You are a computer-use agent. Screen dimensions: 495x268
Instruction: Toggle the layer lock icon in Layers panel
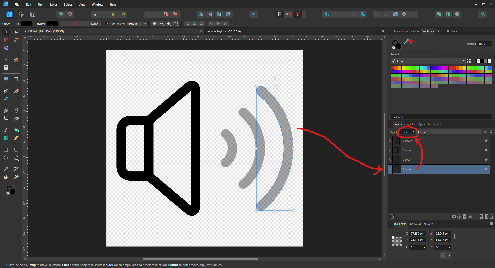coord(491,132)
